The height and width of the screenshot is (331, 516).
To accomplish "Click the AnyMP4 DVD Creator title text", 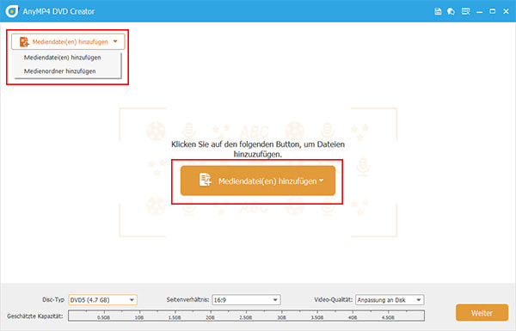I will pyautogui.click(x=58, y=11).
